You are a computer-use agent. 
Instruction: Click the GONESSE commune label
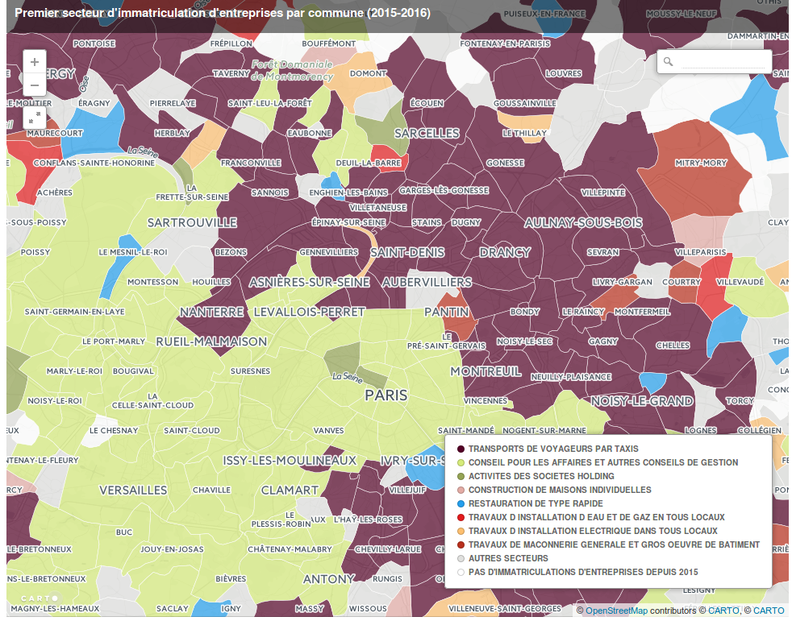click(x=505, y=163)
